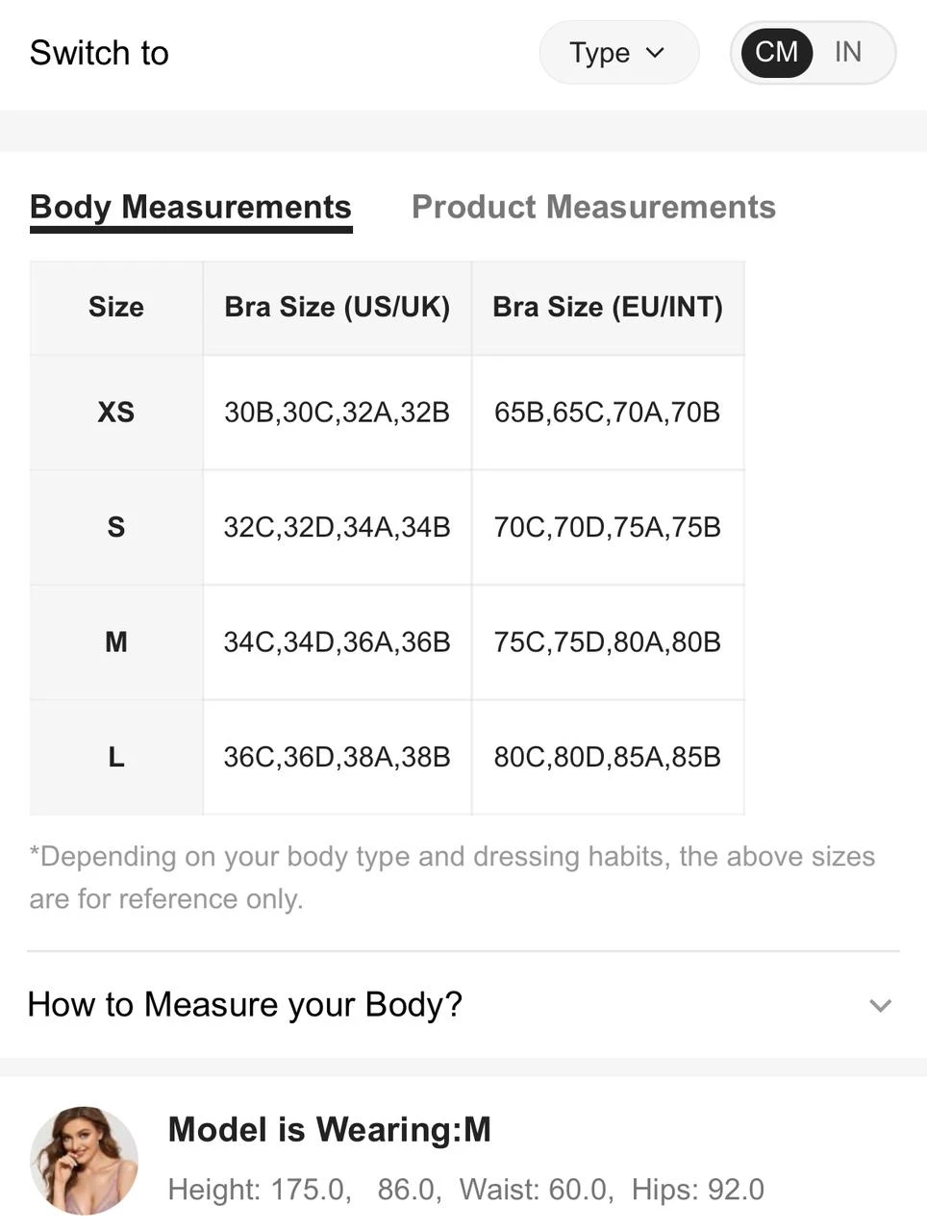
Task: Open the model's profile thumbnail
Action: (x=85, y=1160)
